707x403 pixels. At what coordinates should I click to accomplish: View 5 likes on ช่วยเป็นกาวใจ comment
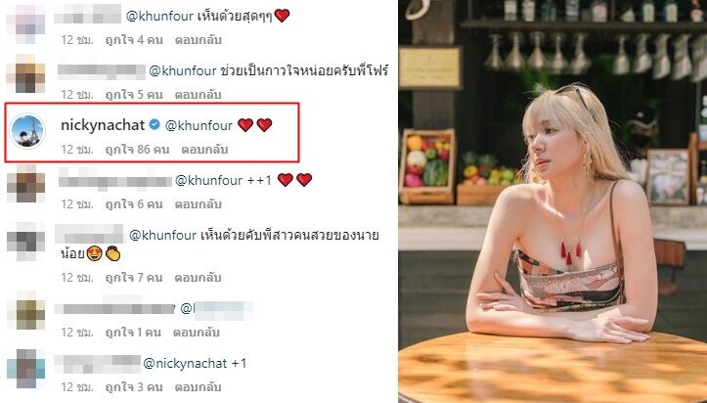(133, 95)
